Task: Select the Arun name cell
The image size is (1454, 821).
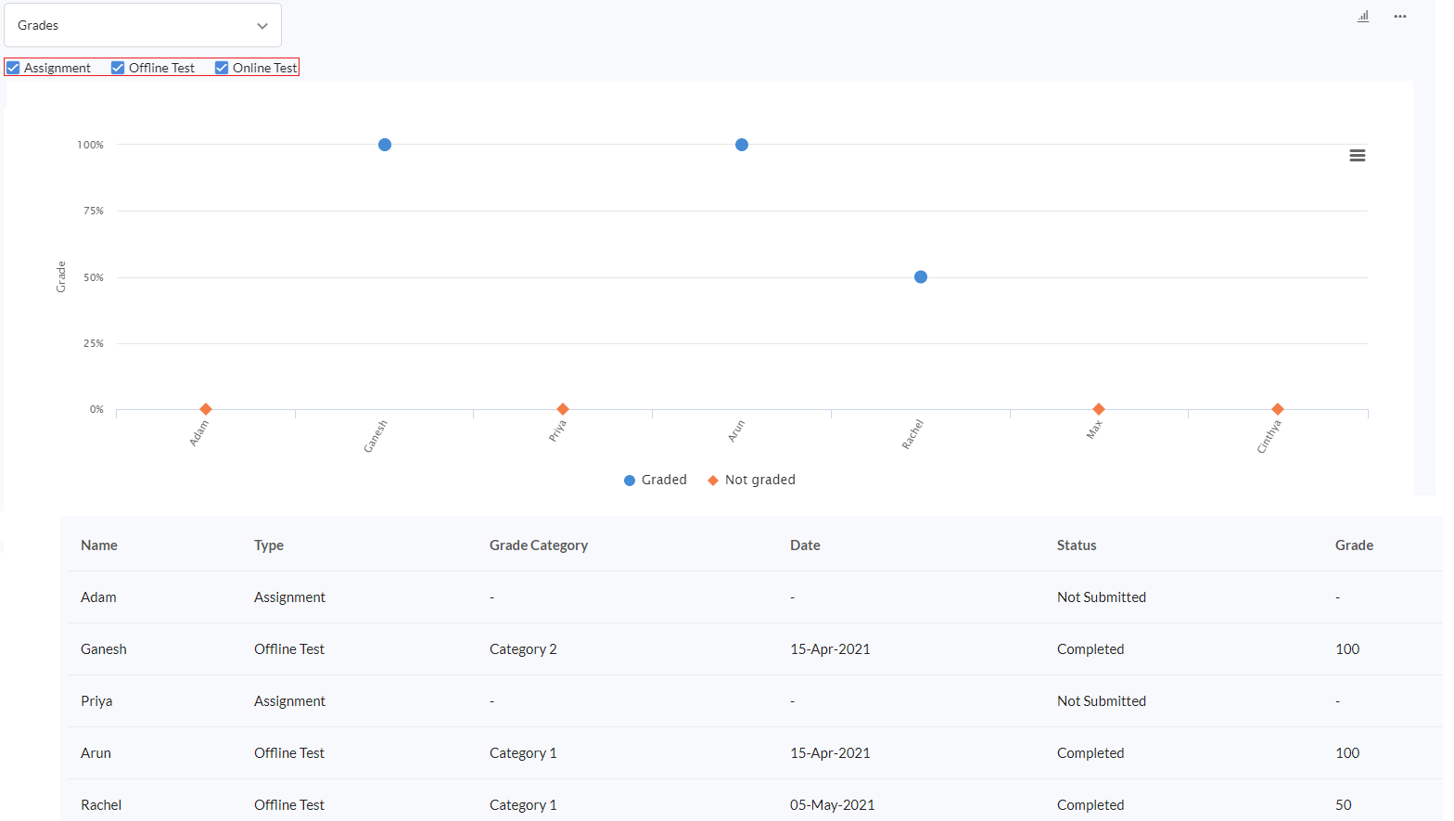Action: pyautogui.click(x=96, y=753)
